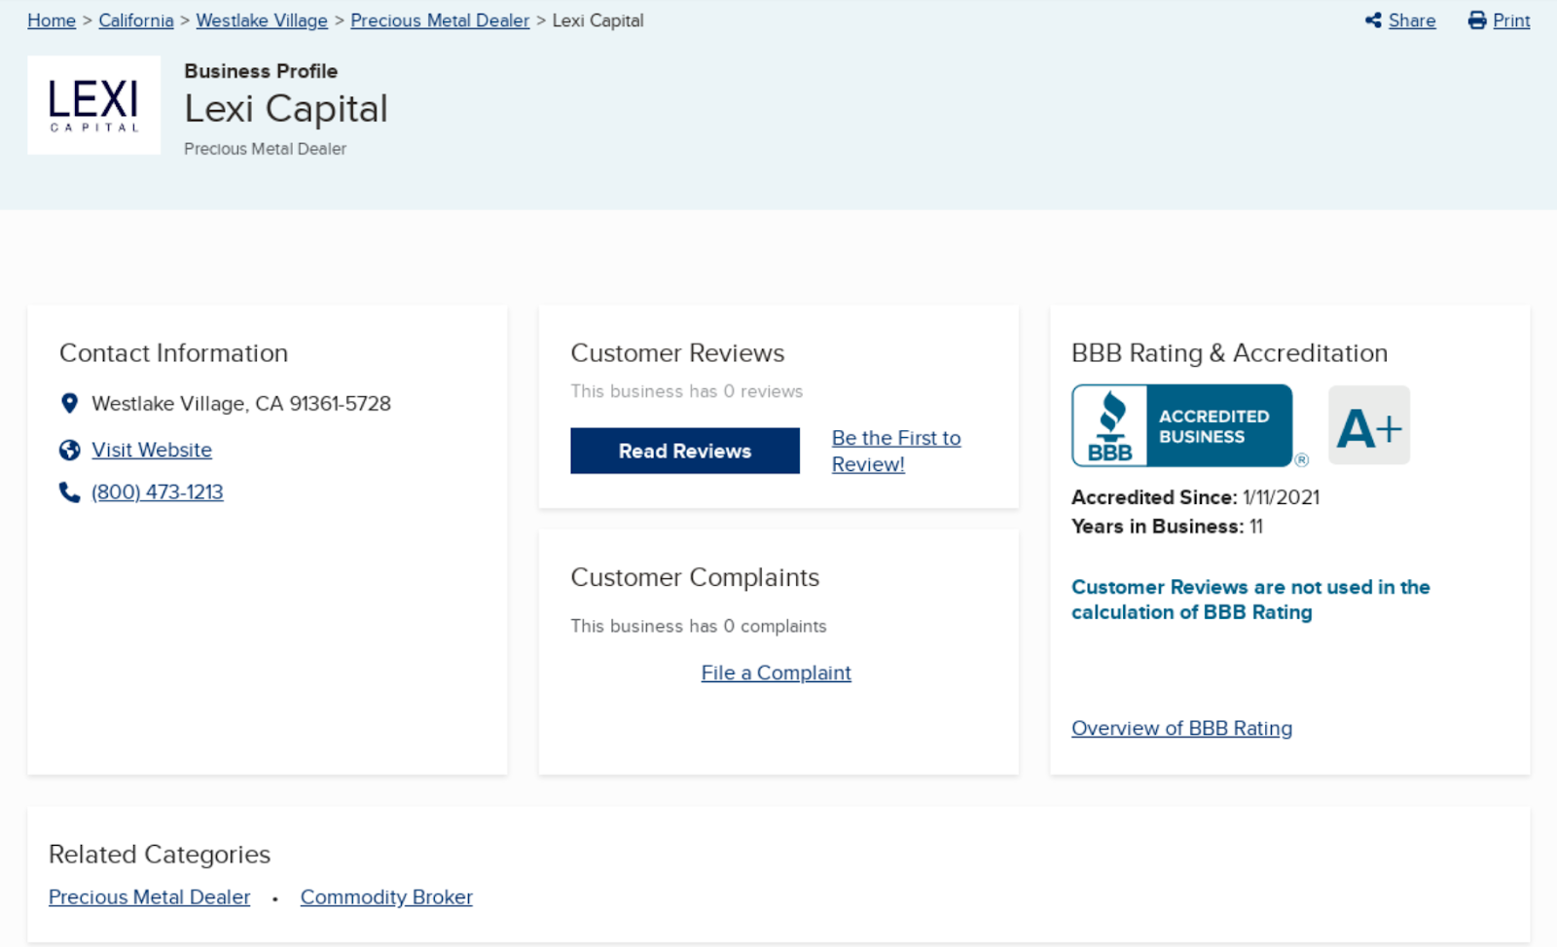Click the location pin icon

tap(69, 403)
